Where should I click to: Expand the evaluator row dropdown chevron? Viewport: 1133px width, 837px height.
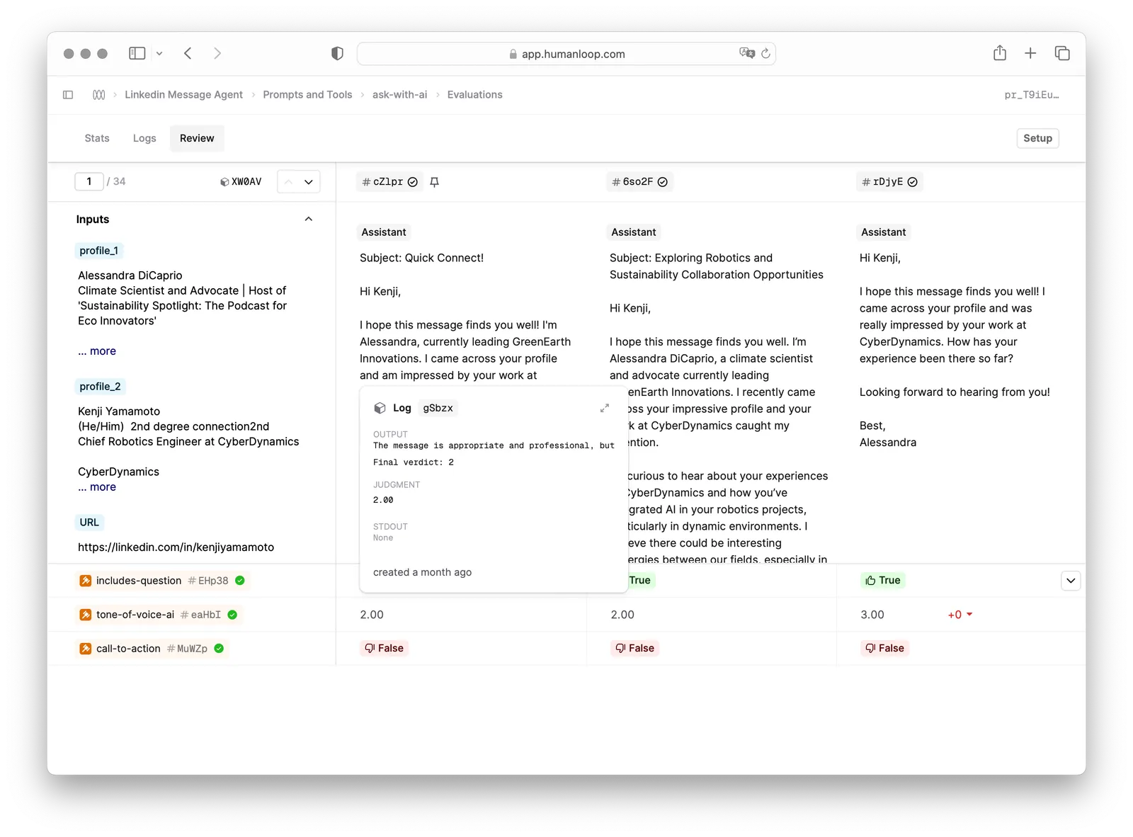click(x=1071, y=581)
